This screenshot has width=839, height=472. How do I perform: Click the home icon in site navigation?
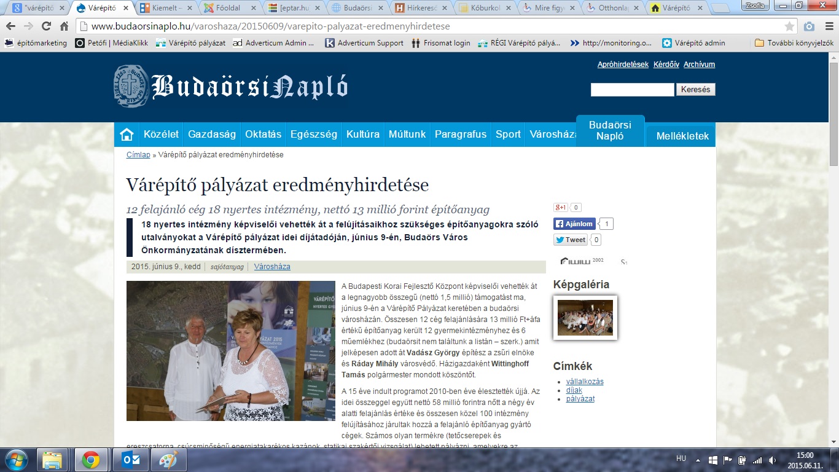click(127, 135)
